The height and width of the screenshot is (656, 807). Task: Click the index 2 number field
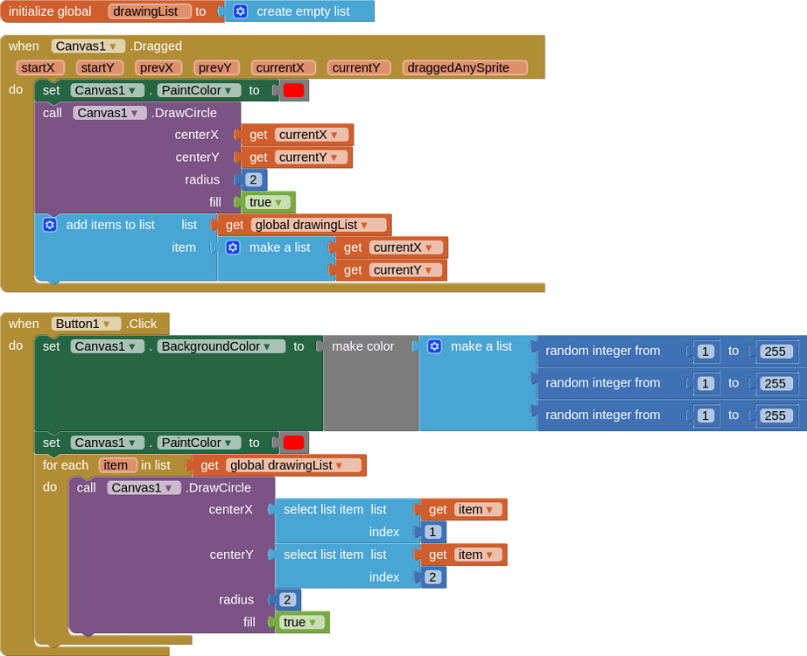pyautogui.click(x=432, y=577)
